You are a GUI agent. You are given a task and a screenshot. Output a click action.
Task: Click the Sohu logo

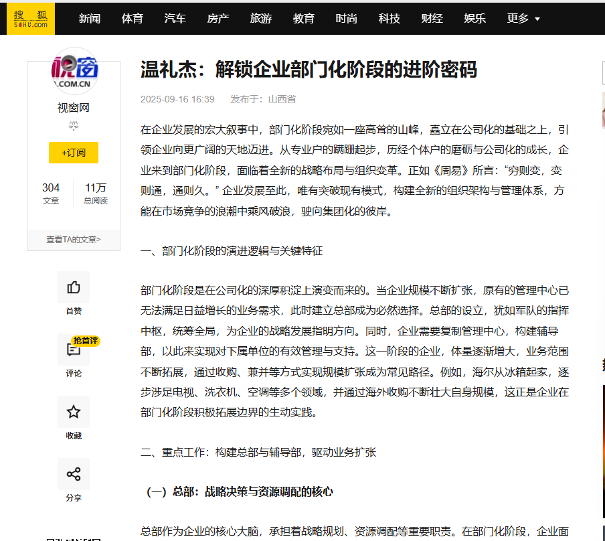coord(31,18)
